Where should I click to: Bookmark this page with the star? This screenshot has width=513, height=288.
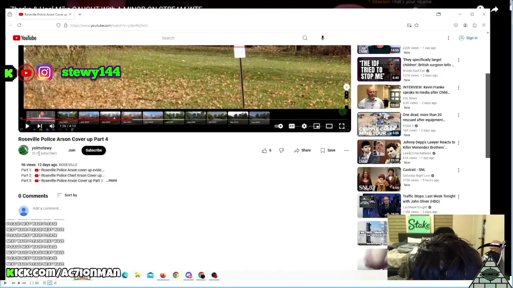click(416, 25)
